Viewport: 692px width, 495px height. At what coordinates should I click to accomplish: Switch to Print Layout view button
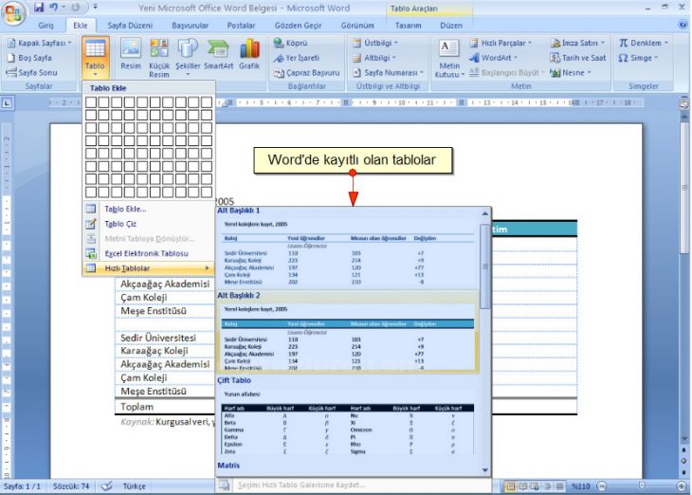[511, 486]
